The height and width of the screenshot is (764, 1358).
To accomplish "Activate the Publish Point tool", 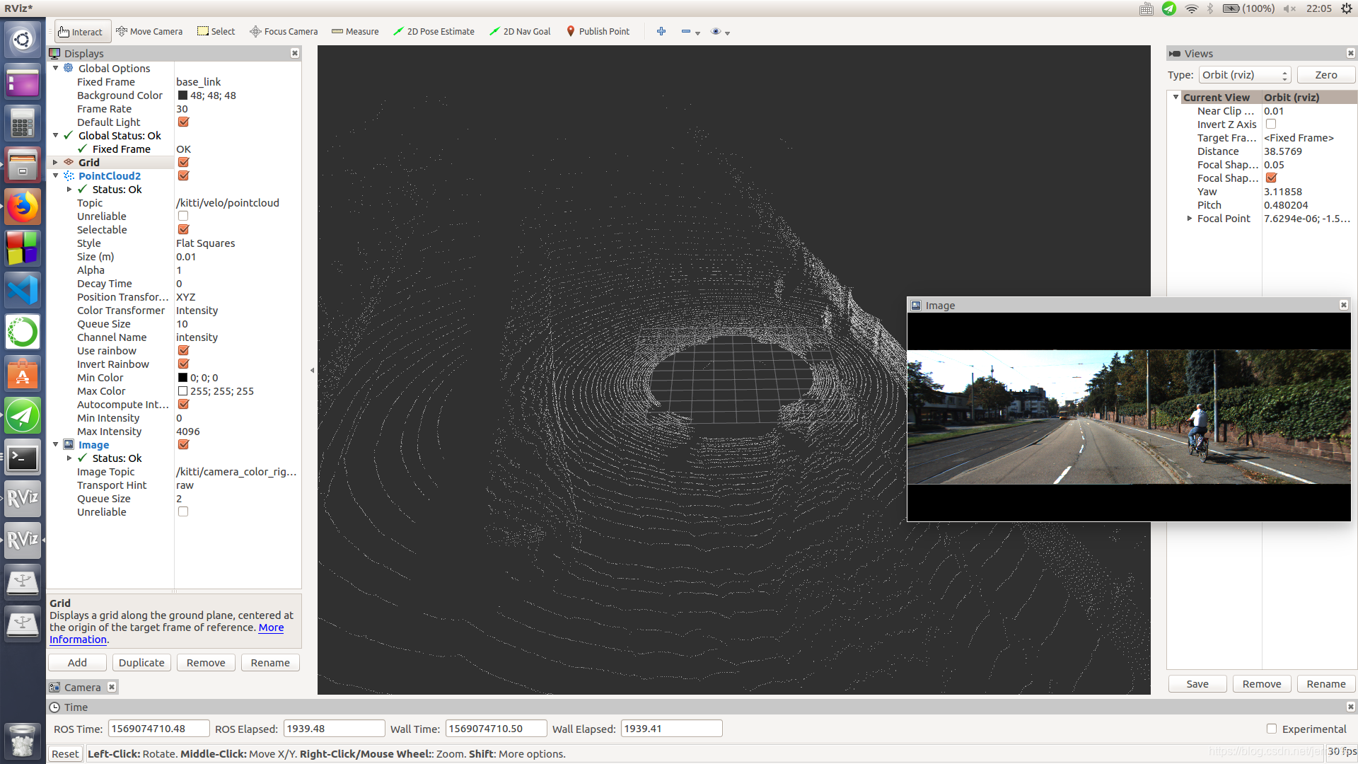I will pyautogui.click(x=598, y=31).
